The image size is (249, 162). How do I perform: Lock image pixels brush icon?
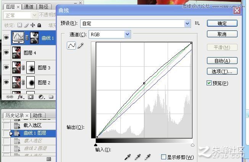coord(26,25)
